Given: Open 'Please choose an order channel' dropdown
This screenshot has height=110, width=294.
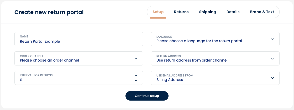Looking at the screenshot, I should [x=79, y=58].
